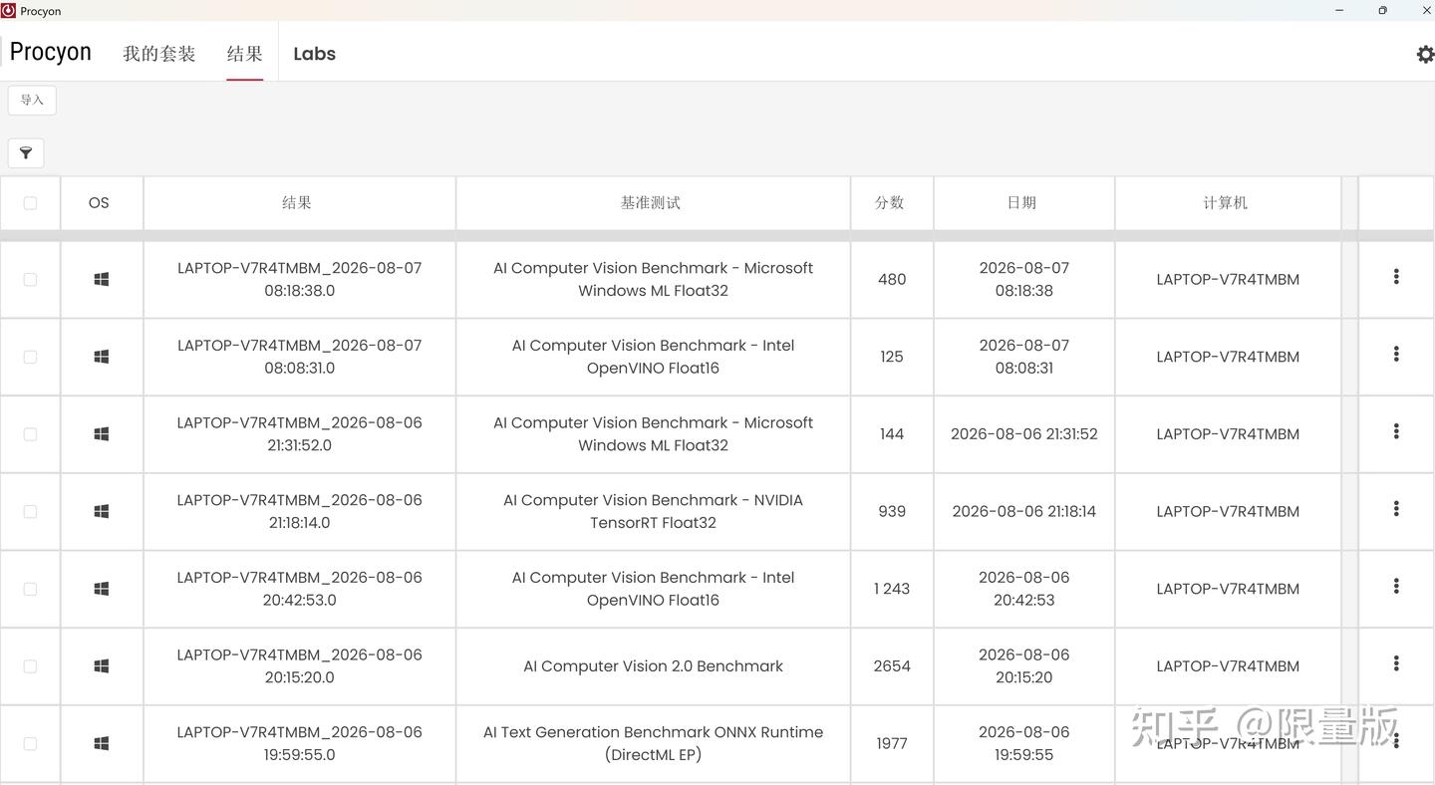The height and width of the screenshot is (785, 1435).
Task: Click Windows OS icon in the 20:42:53 row
Action: point(101,589)
